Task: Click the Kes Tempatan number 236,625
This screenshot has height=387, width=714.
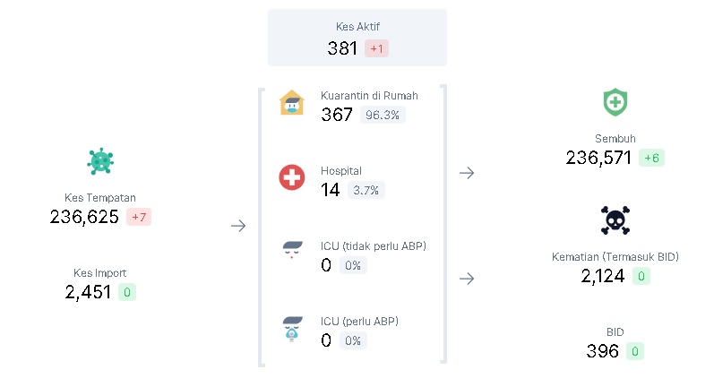Action: (84, 217)
